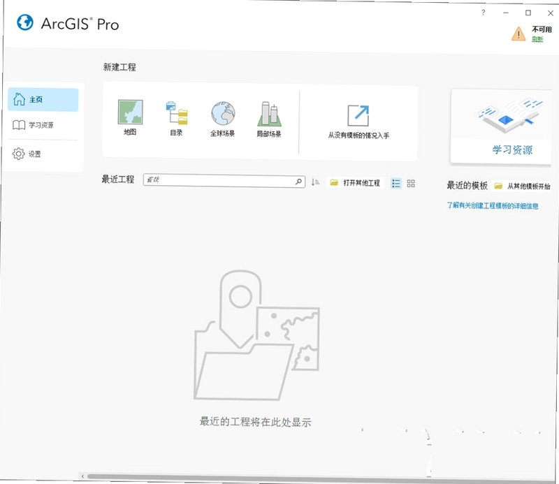Viewport: 559px width, 484px height.
Task: Minimize the ArcGIS Pro window
Action: point(505,13)
